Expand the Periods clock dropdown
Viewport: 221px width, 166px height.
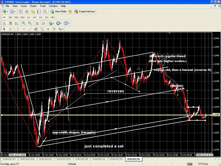coord(61,23)
